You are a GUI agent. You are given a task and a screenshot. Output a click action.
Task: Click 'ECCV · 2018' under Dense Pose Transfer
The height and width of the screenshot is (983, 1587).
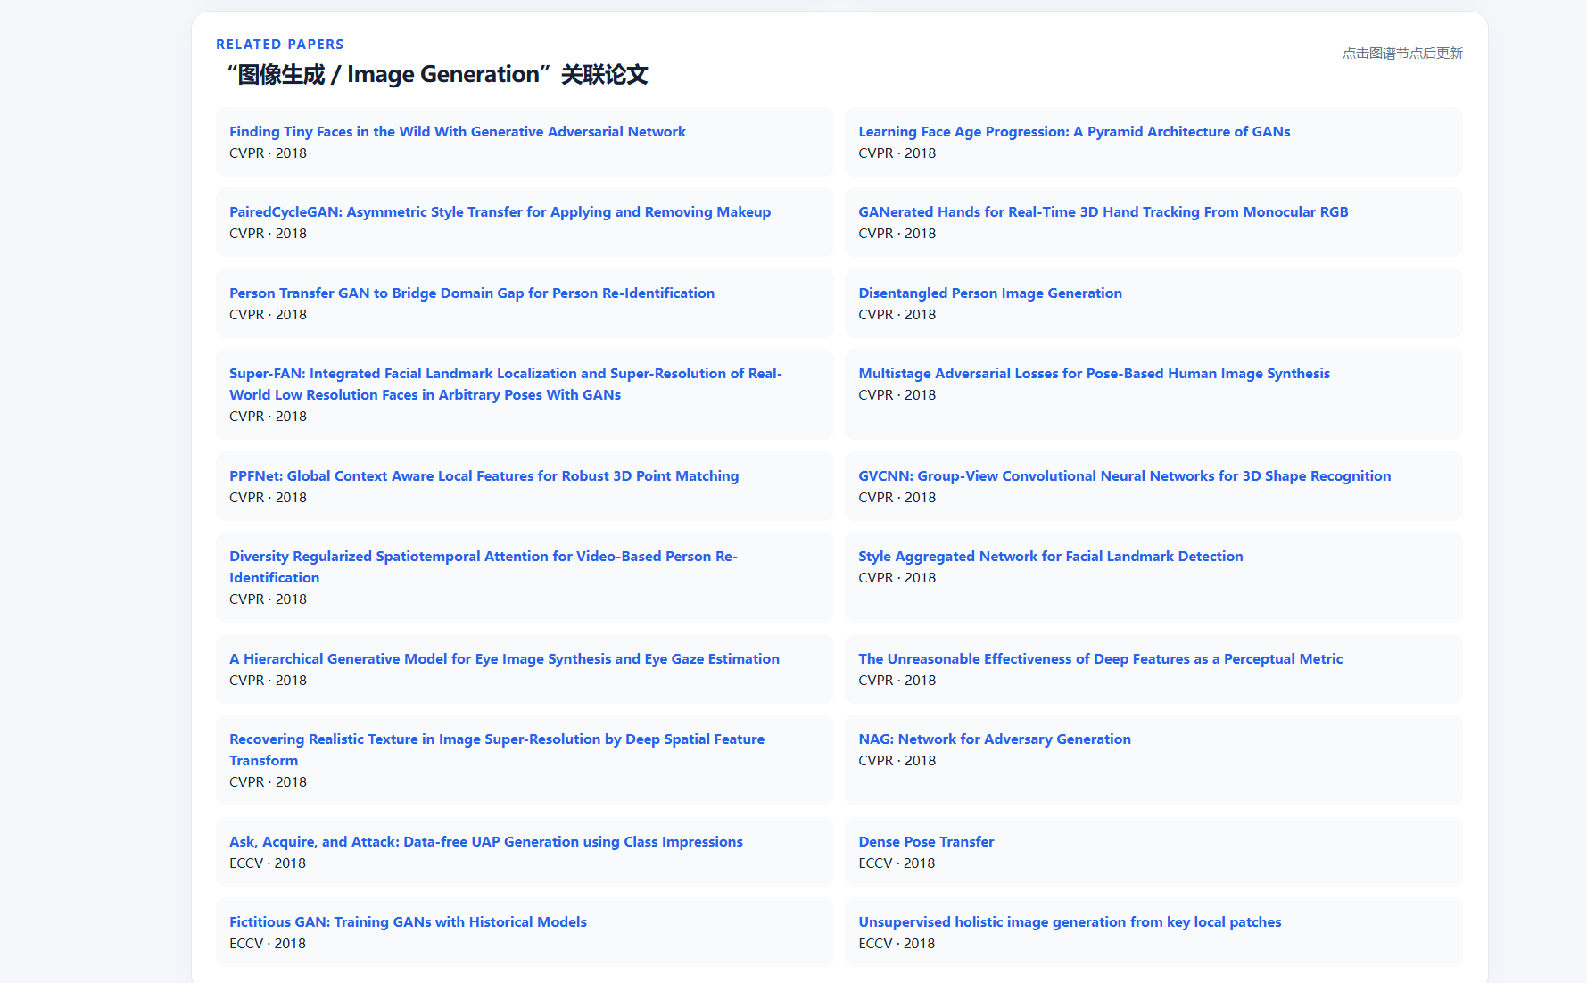pos(897,863)
